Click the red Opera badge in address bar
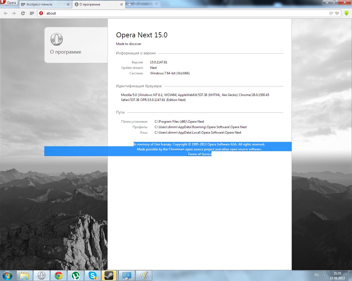The height and width of the screenshot is (281, 352). pyautogui.click(x=41, y=13)
